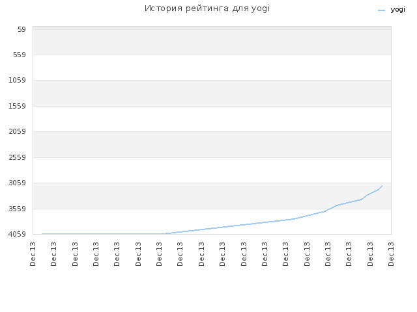Click the 1059 y-axis label

point(18,80)
